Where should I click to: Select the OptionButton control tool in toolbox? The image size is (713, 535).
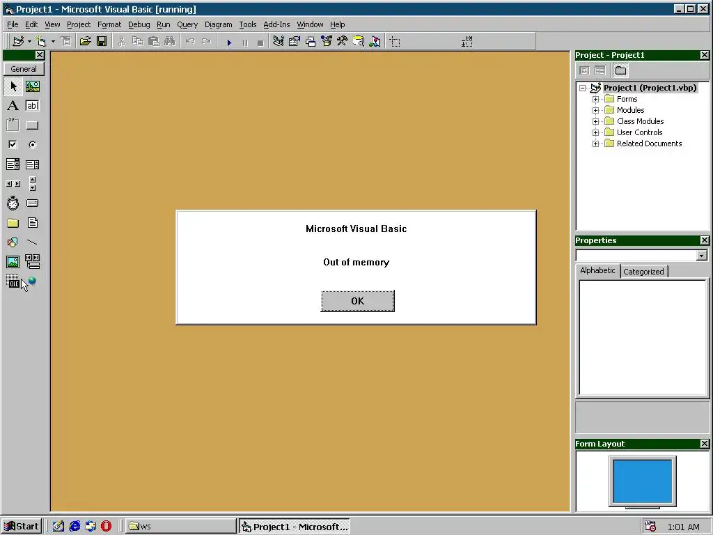[32, 145]
